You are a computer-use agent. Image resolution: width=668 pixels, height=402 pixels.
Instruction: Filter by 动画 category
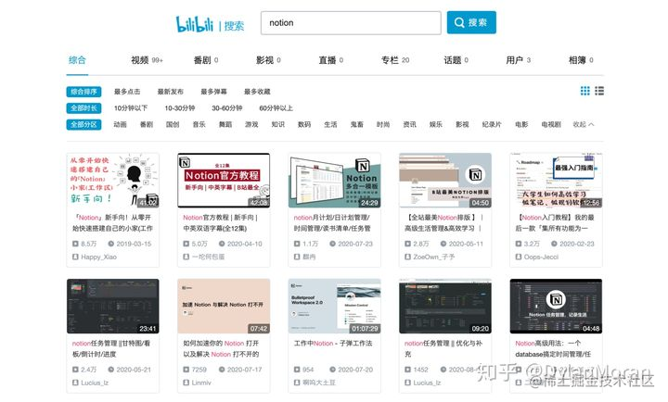(x=120, y=124)
